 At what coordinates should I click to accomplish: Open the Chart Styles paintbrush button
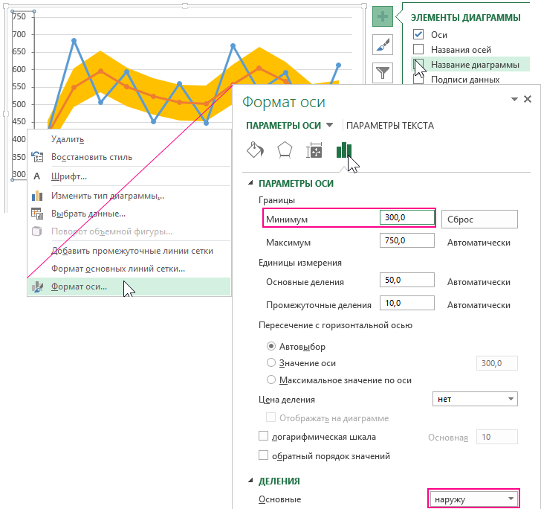pos(382,45)
